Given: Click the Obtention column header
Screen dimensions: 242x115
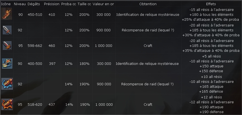Looking at the screenshot, I should tap(148, 4).
